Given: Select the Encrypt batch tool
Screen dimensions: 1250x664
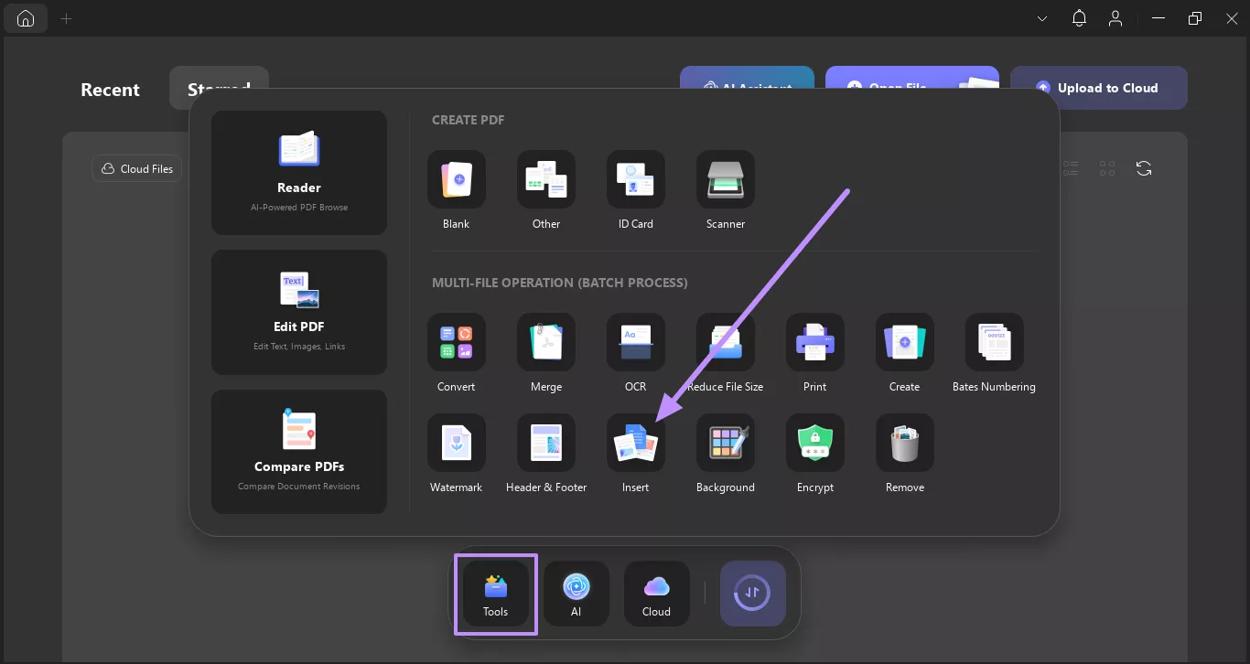Looking at the screenshot, I should pyautogui.click(x=815, y=443).
